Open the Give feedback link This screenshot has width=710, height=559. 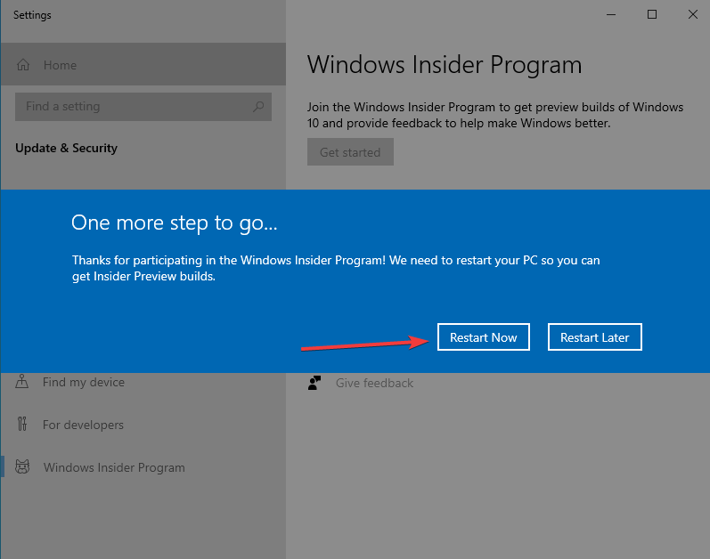point(374,383)
